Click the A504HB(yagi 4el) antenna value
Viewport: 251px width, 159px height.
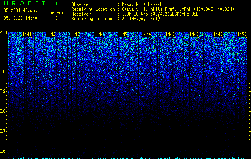point(141,19)
